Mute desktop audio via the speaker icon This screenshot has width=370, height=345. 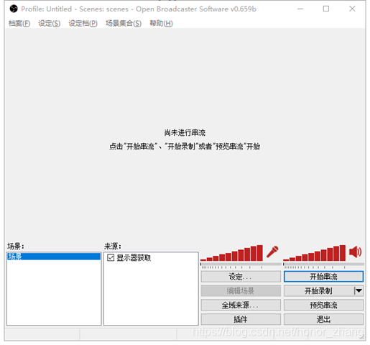[x=356, y=252]
